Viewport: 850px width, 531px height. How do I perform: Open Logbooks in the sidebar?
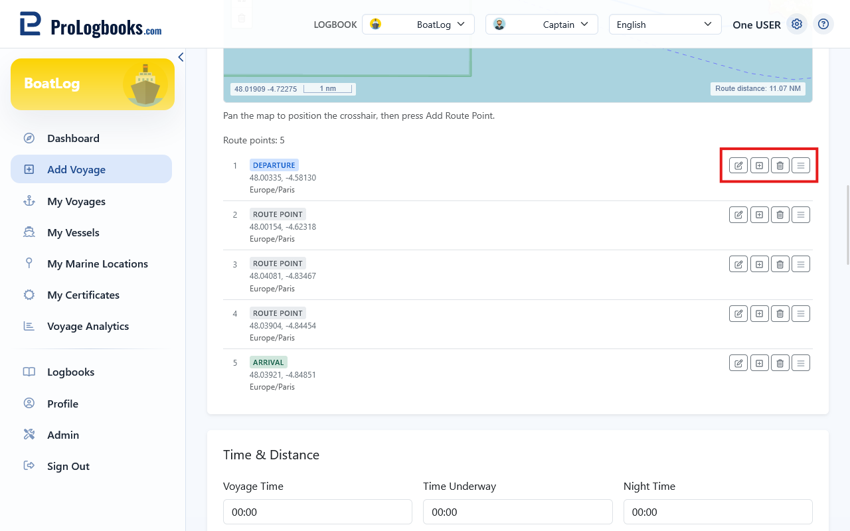coord(91,372)
